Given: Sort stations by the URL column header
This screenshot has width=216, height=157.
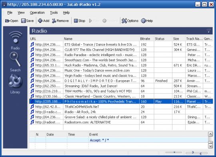Looking at the screenshot, I should click(46, 39).
